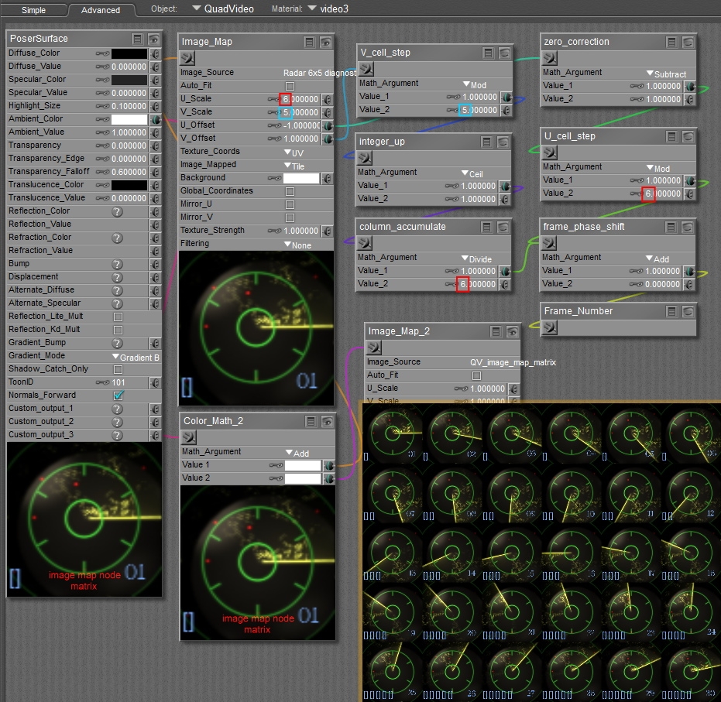Toggle preview eye icon on PoserSurface node
This screenshot has width=721, height=702.
154,39
